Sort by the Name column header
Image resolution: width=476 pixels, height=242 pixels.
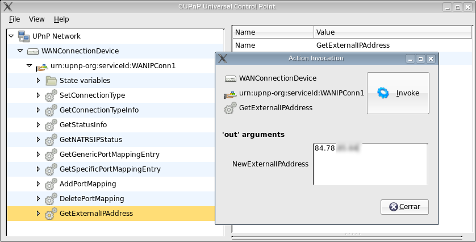pyautogui.click(x=273, y=32)
